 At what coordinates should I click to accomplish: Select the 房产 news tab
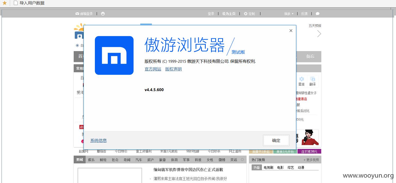click(151, 160)
